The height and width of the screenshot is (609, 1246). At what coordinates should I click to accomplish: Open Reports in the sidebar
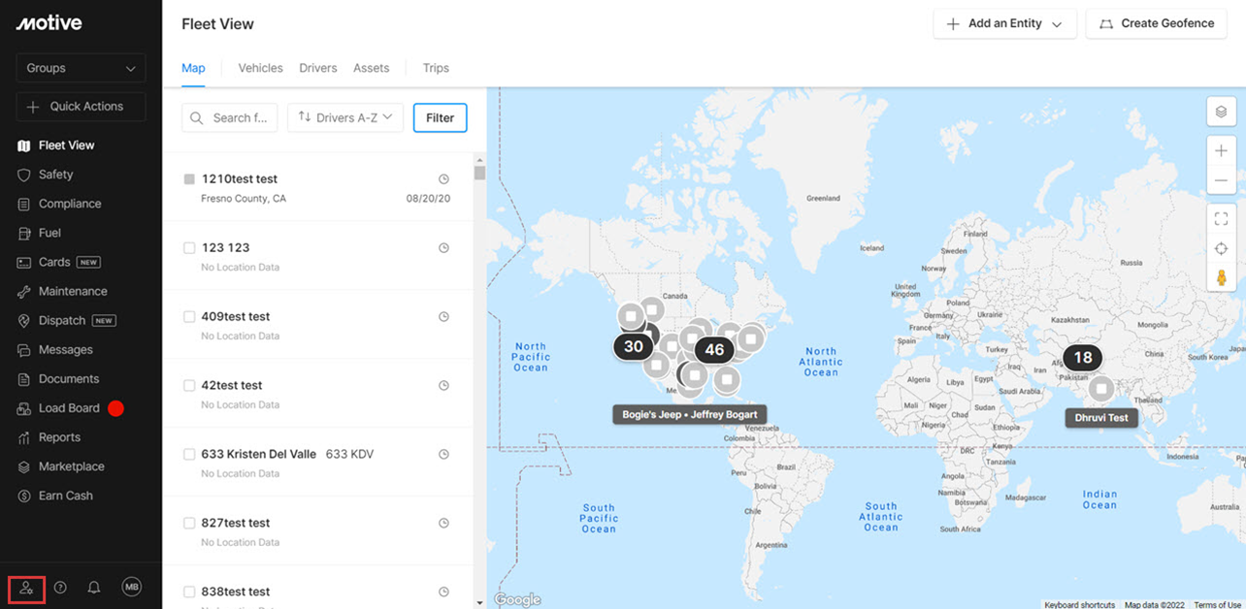click(x=59, y=437)
